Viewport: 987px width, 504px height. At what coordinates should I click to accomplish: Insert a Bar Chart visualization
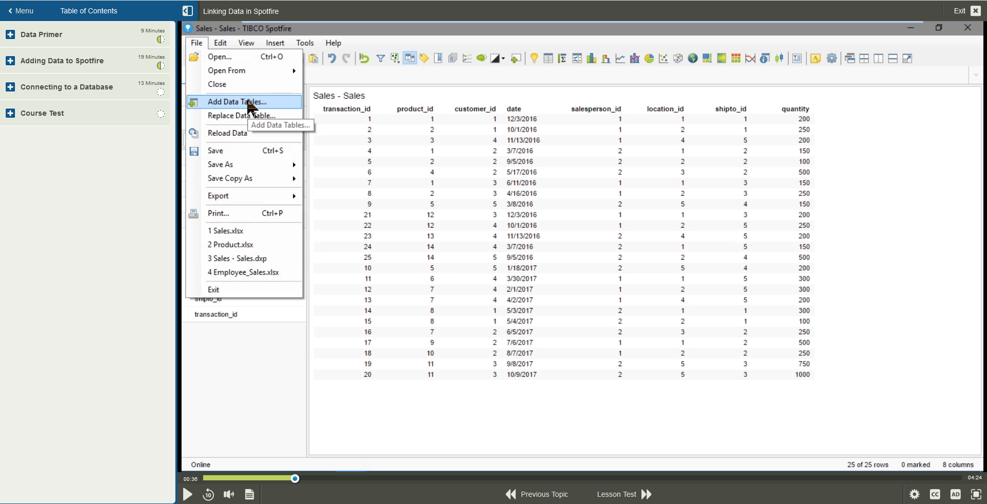(x=591, y=58)
